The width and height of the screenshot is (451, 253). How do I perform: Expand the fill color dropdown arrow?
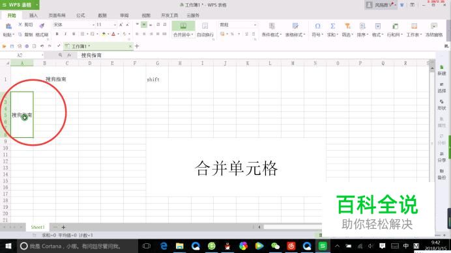tap(108, 34)
